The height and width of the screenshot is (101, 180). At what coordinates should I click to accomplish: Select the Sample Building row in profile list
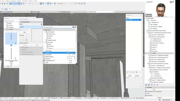pyautogui.click(x=59, y=57)
